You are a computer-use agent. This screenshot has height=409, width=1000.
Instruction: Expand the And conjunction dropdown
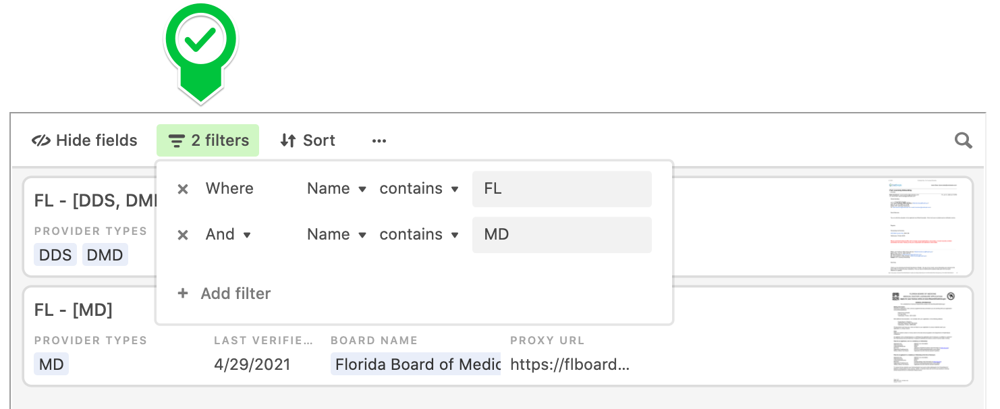click(229, 234)
